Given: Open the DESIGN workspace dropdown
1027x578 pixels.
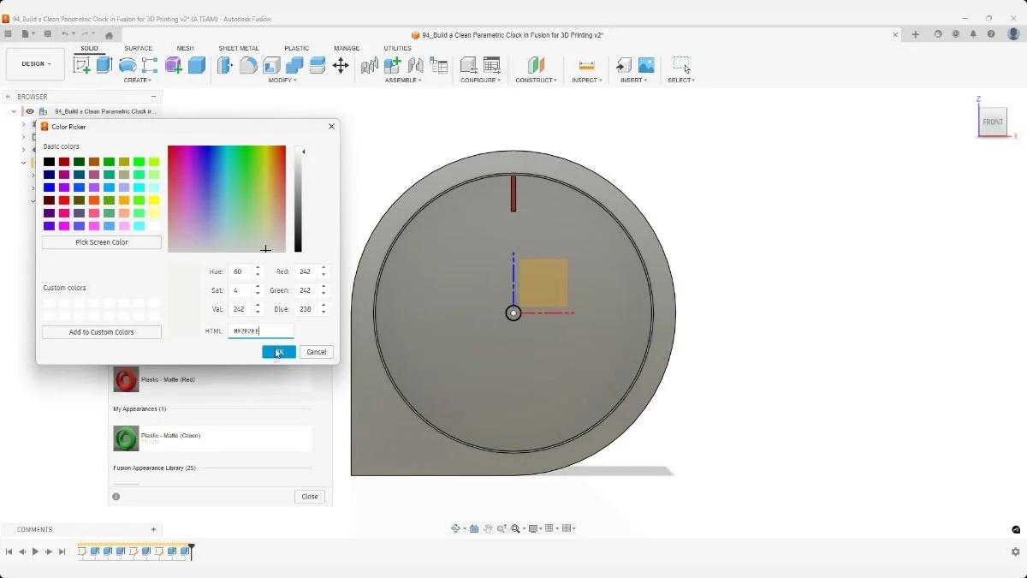Looking at the screenshot, I should [x=34, y=63].
